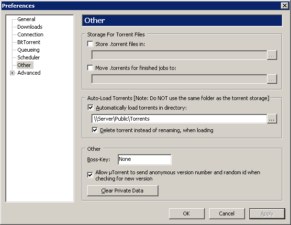This screenshot has height=225, width=291.
Task: Open BitTorrent settings page
Action: pos(29,42)
